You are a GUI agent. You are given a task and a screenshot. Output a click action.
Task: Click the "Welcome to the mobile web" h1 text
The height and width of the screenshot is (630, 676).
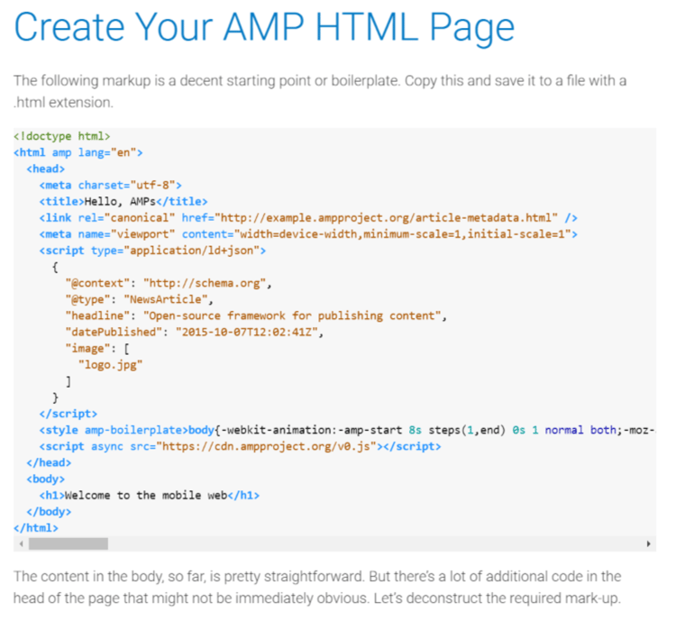144,495
